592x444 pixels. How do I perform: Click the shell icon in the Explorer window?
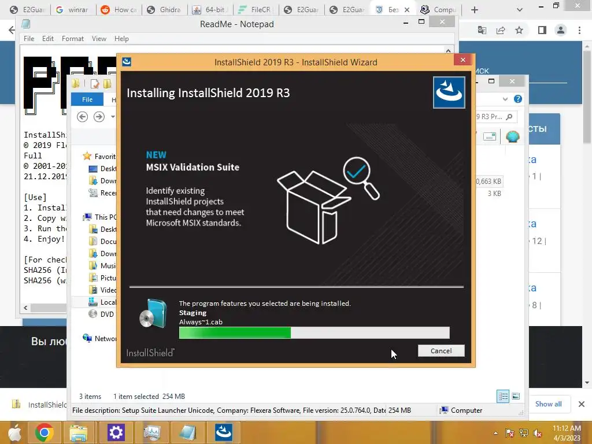(513, 136)
